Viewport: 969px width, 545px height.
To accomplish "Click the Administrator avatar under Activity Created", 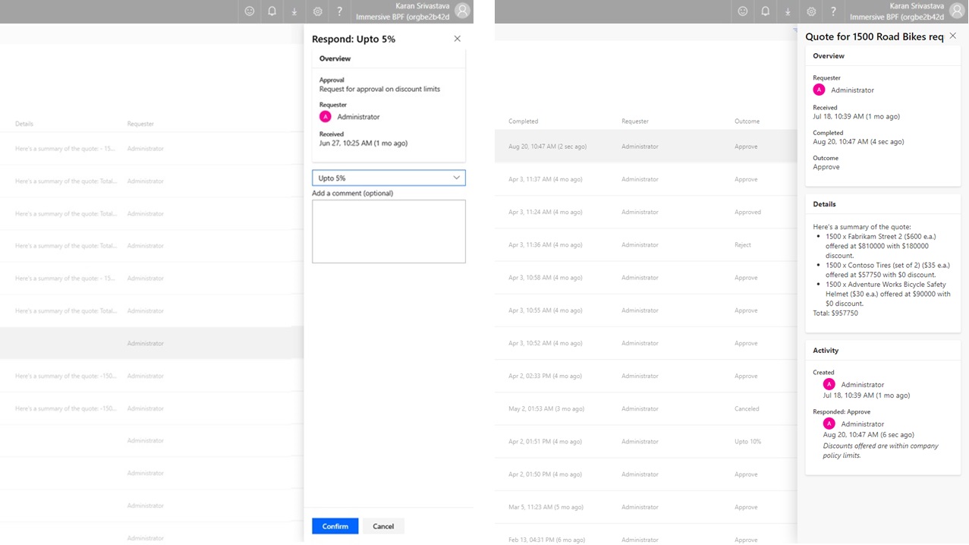I will point(829,384).
